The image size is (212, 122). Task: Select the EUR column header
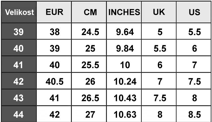coord(54,12)
